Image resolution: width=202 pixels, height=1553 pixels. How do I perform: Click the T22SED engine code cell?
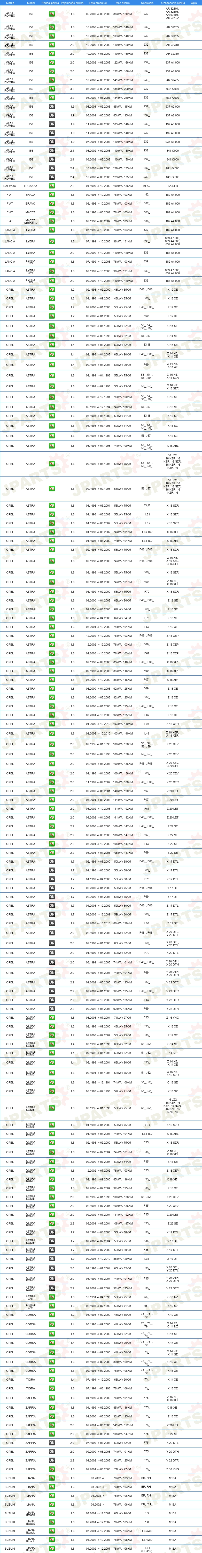(x=173, y=186)
